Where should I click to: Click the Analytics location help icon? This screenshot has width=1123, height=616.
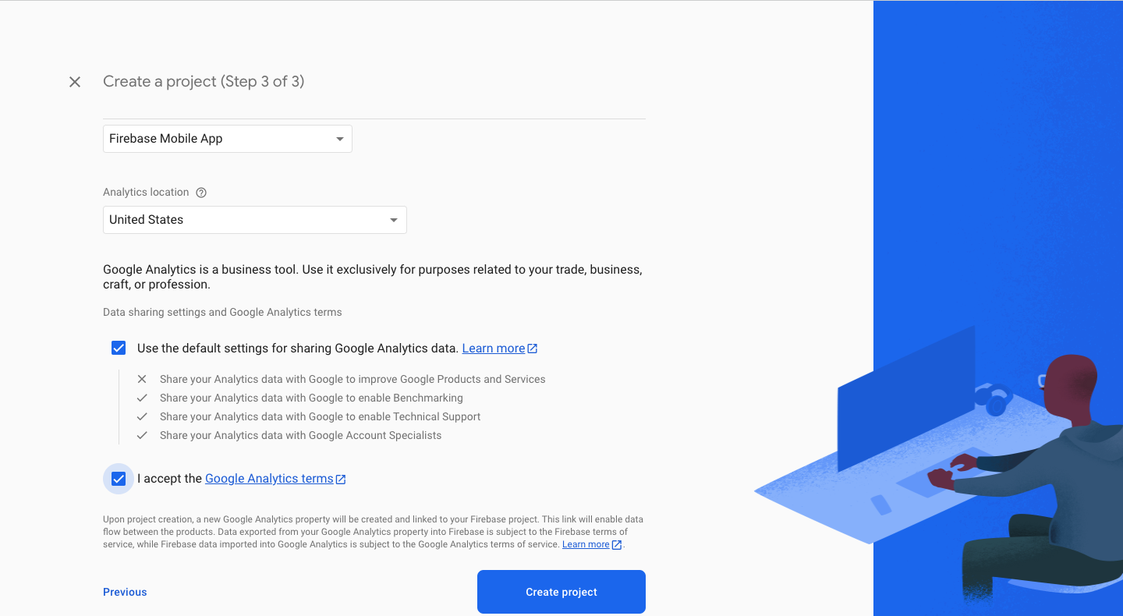[x=201, y=193]
